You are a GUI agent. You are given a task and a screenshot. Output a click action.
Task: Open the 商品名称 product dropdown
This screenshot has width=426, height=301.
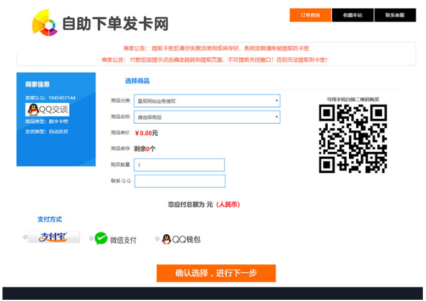(207, 117)
